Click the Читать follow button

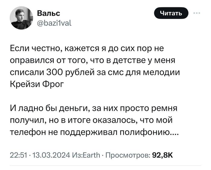point(171,13)
